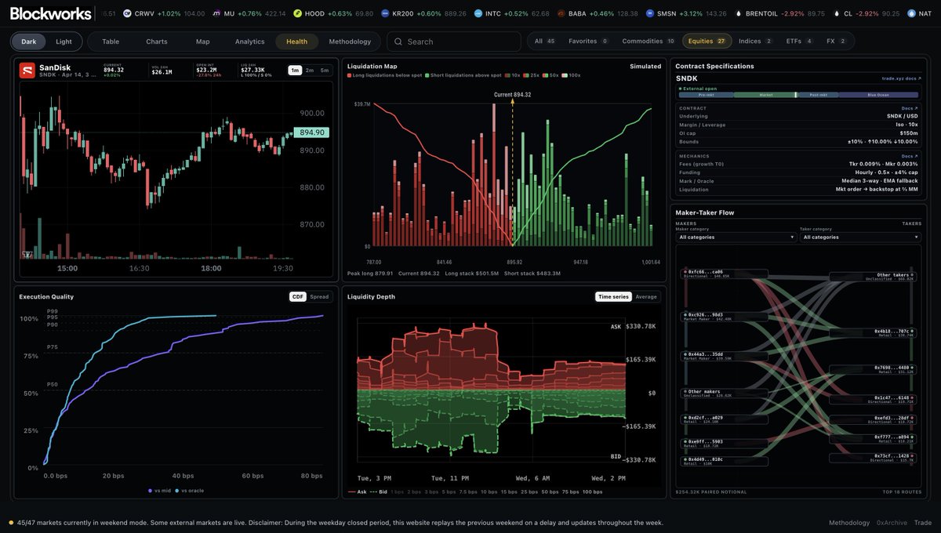Select KR200 ticker icon in tape
This screenshot has height=533, width=941.
point(385,13)
